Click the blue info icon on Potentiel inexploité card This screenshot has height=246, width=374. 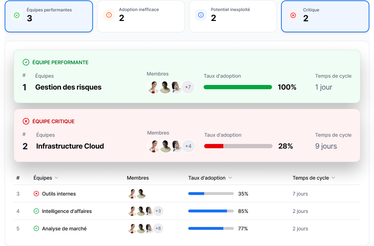pos(201,15)
